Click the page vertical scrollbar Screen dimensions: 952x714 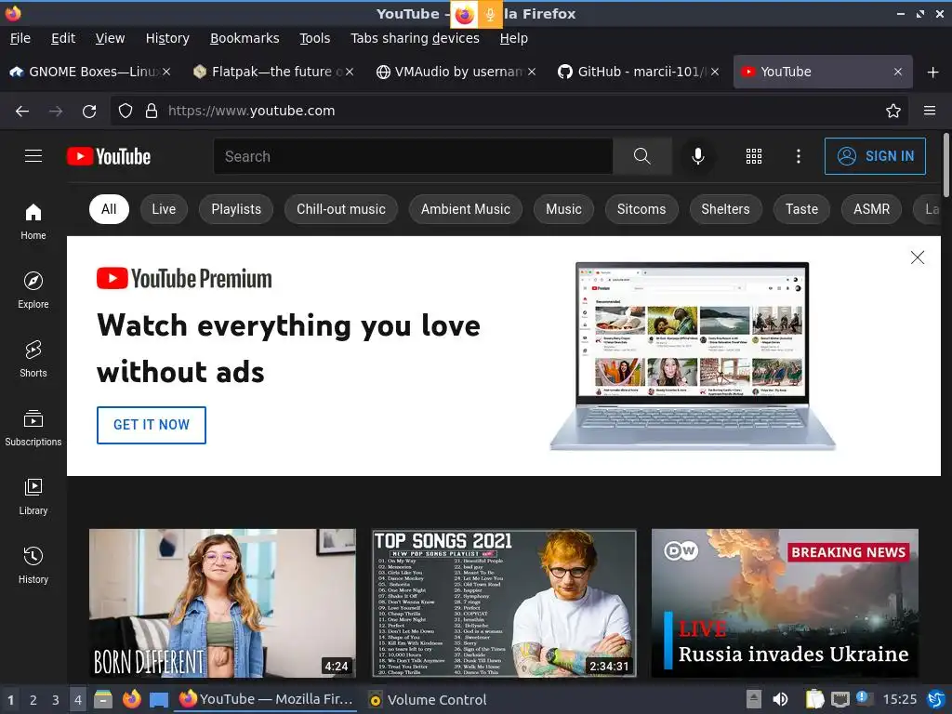pos(945,165)
